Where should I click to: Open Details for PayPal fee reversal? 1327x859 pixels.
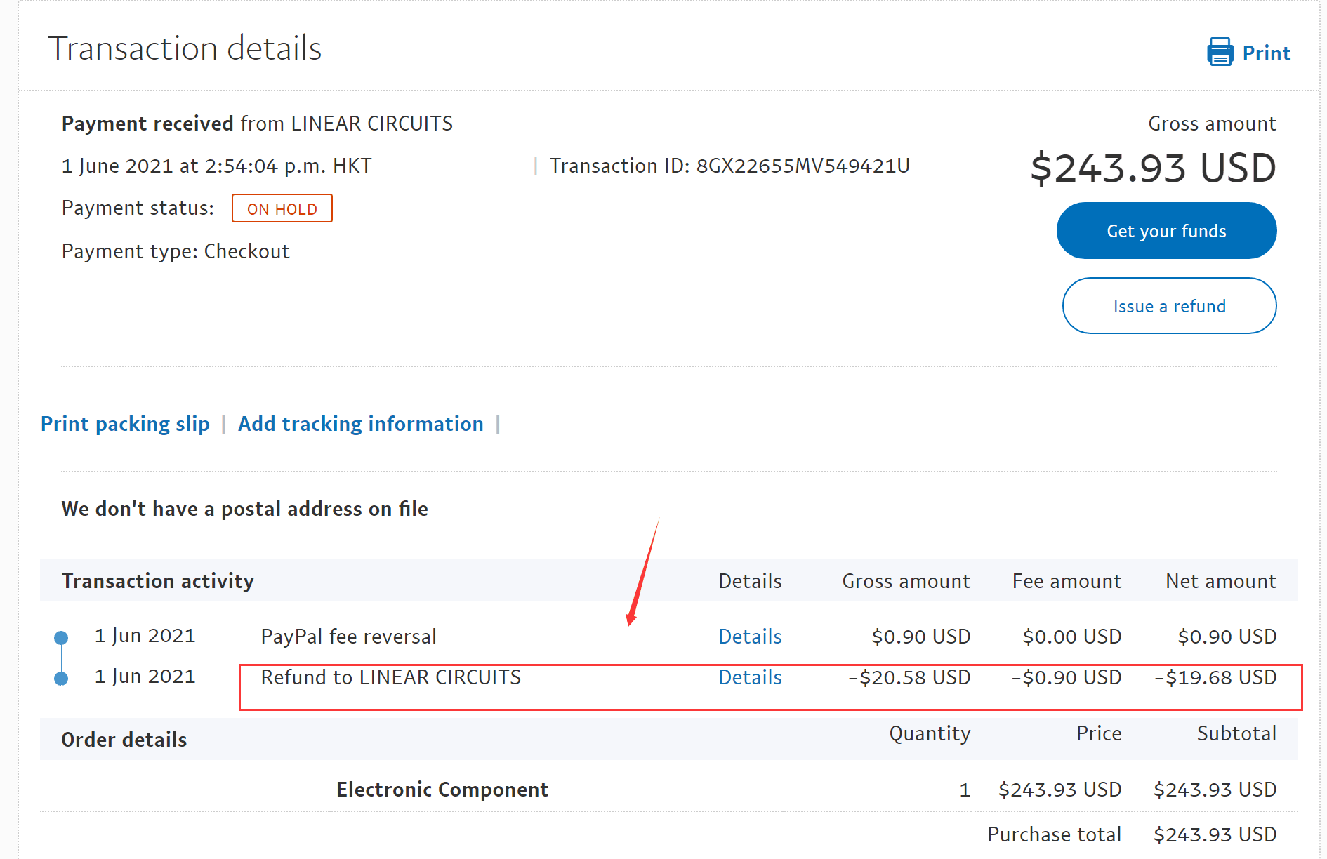(x=750, y=637)
